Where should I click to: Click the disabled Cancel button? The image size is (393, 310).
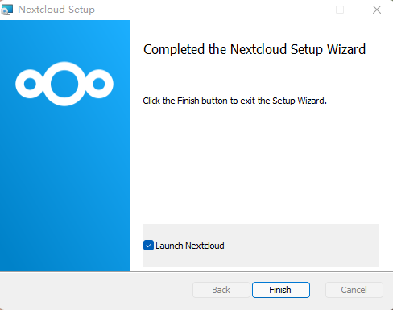tap(354, 290)
